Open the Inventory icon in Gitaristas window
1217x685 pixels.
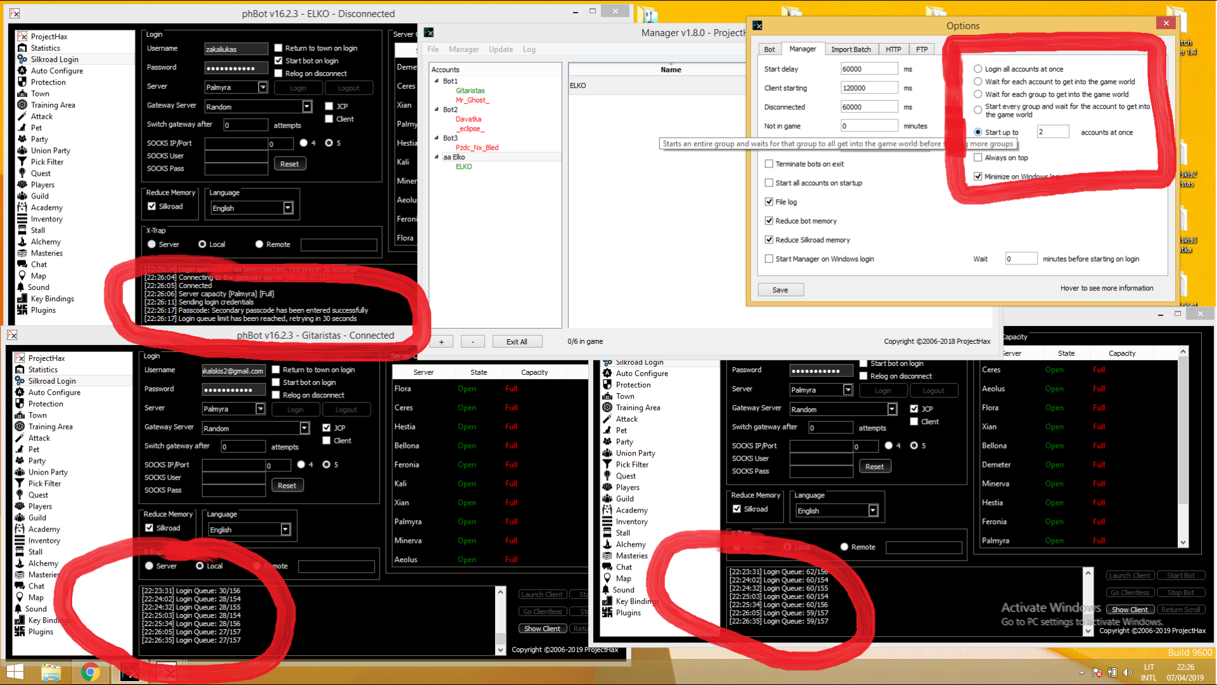coord(20,540)
